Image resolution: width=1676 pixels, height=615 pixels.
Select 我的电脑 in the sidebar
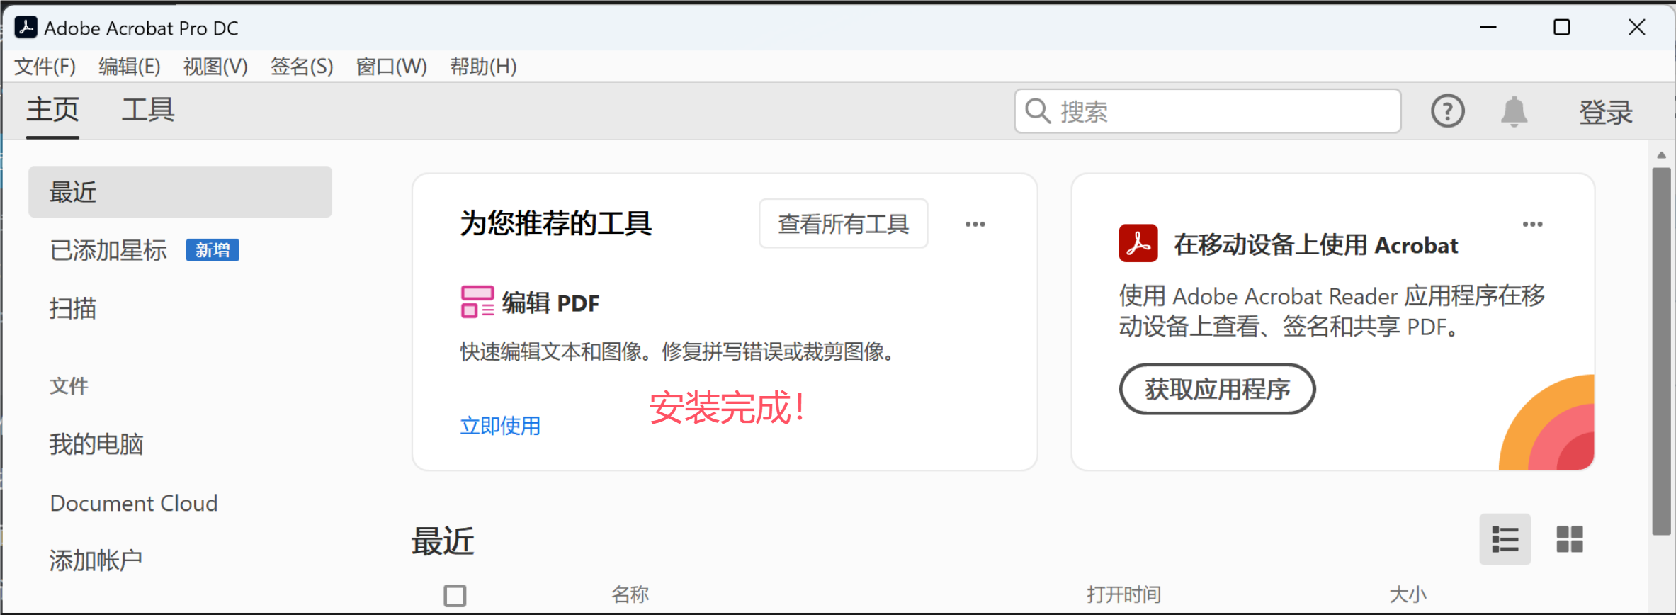click(96, 444)
